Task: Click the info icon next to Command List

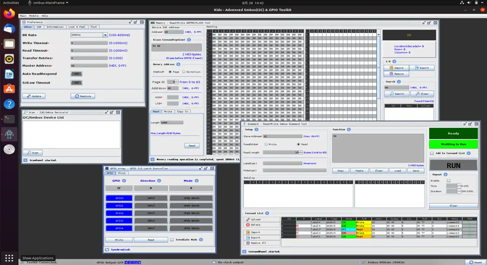Action: coord(267,213)
